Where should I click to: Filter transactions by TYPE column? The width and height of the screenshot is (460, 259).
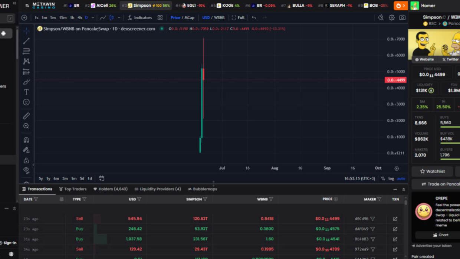pyautogui.click(x=85, y=199)
